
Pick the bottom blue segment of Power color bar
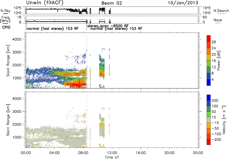(209, 82)
